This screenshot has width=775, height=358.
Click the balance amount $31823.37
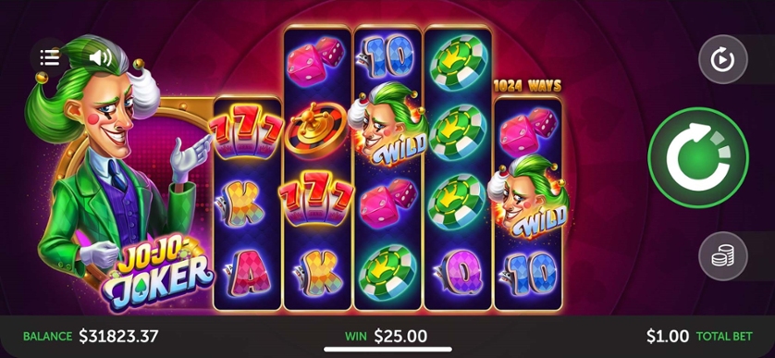[x=118, y=336]
